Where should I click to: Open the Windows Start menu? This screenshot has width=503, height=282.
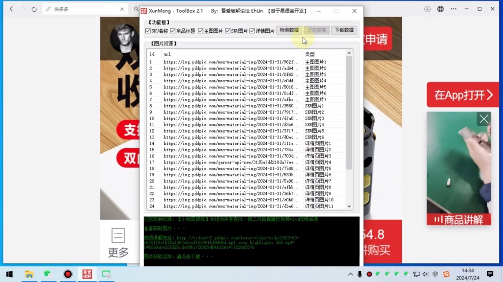9,274
